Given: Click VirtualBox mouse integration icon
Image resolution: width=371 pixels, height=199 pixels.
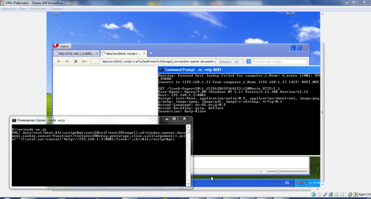Looking at the screenshot, I should (350, 194).
